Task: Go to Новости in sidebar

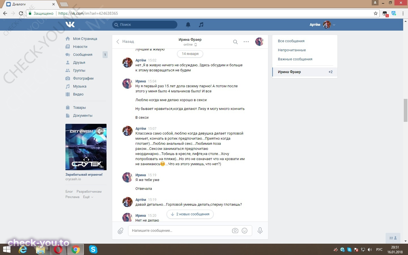Action: [x=80, y=46]
